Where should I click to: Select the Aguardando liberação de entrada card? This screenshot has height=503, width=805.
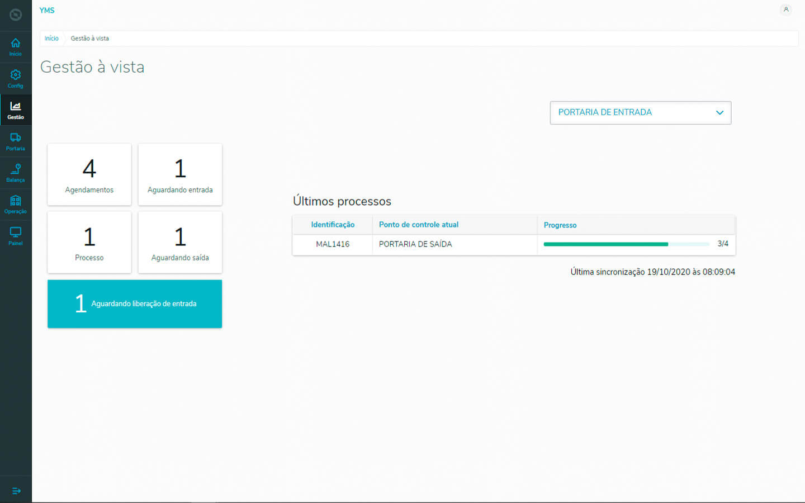point(135,303)
